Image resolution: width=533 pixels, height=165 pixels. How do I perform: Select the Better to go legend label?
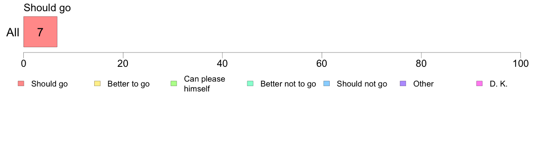coord(128,84)
